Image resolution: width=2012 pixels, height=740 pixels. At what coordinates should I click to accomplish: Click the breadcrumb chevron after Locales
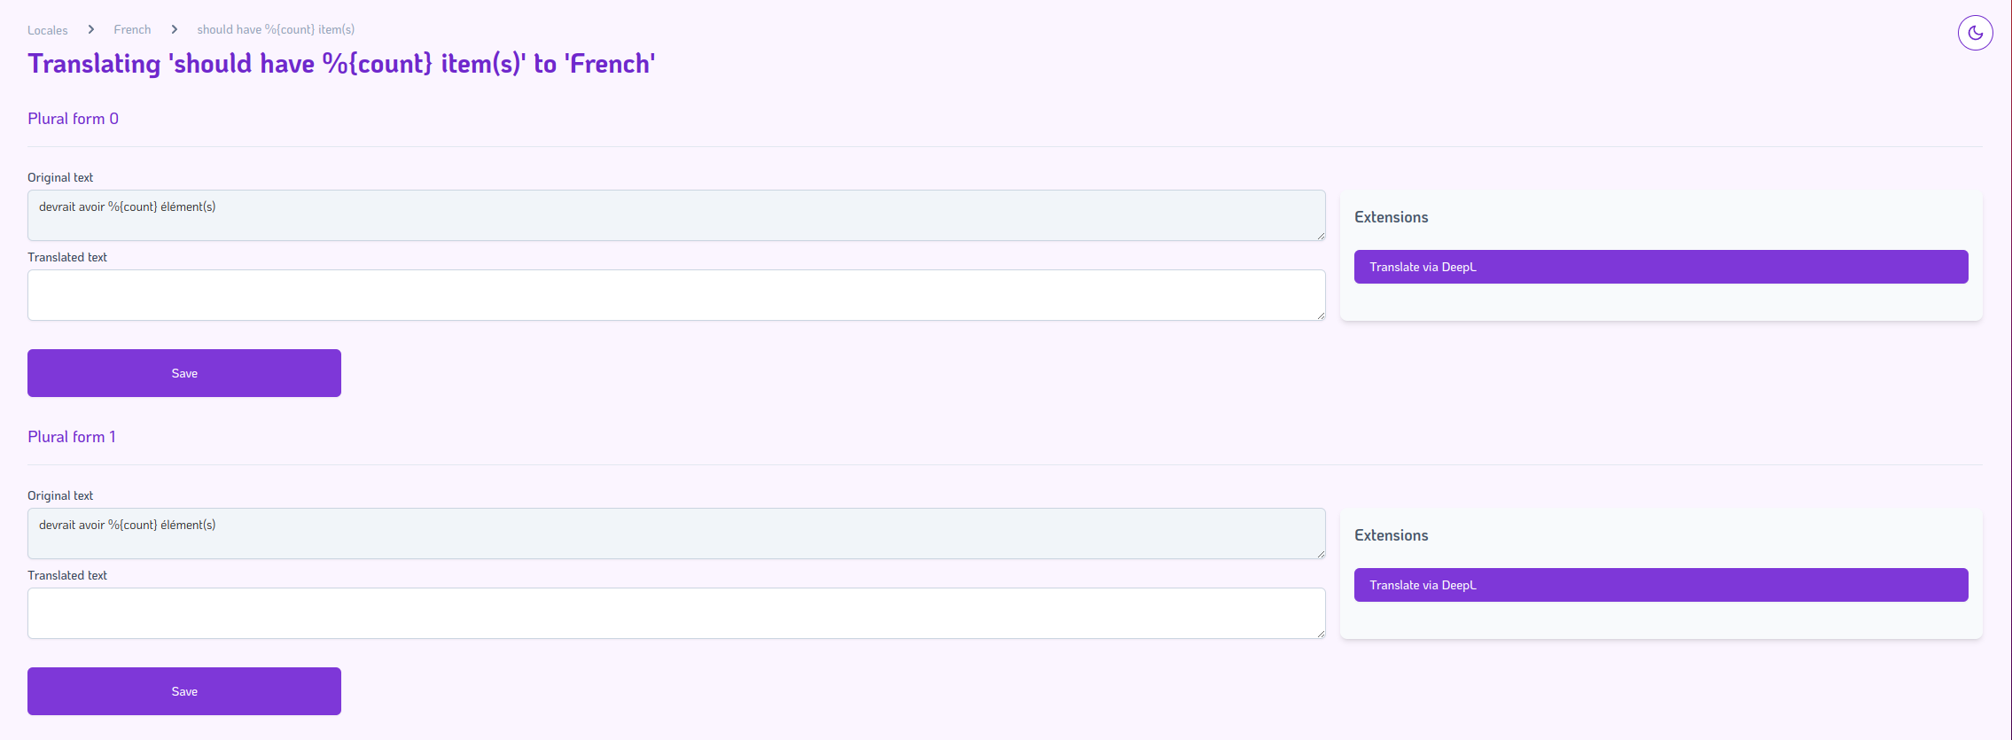pos(90,30)
